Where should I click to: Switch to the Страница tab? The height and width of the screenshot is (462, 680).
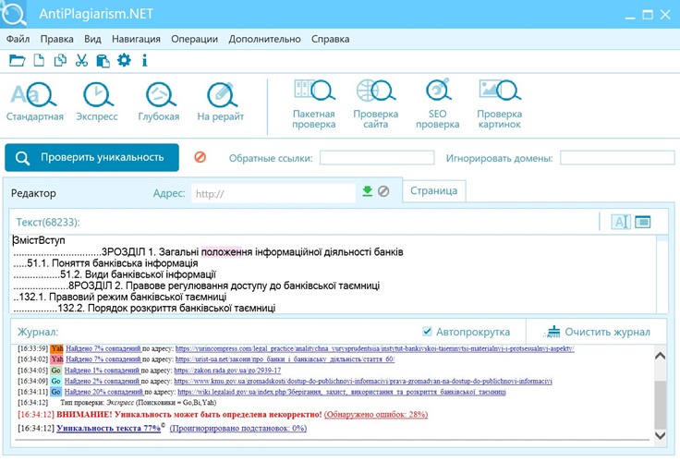point(433,191)
